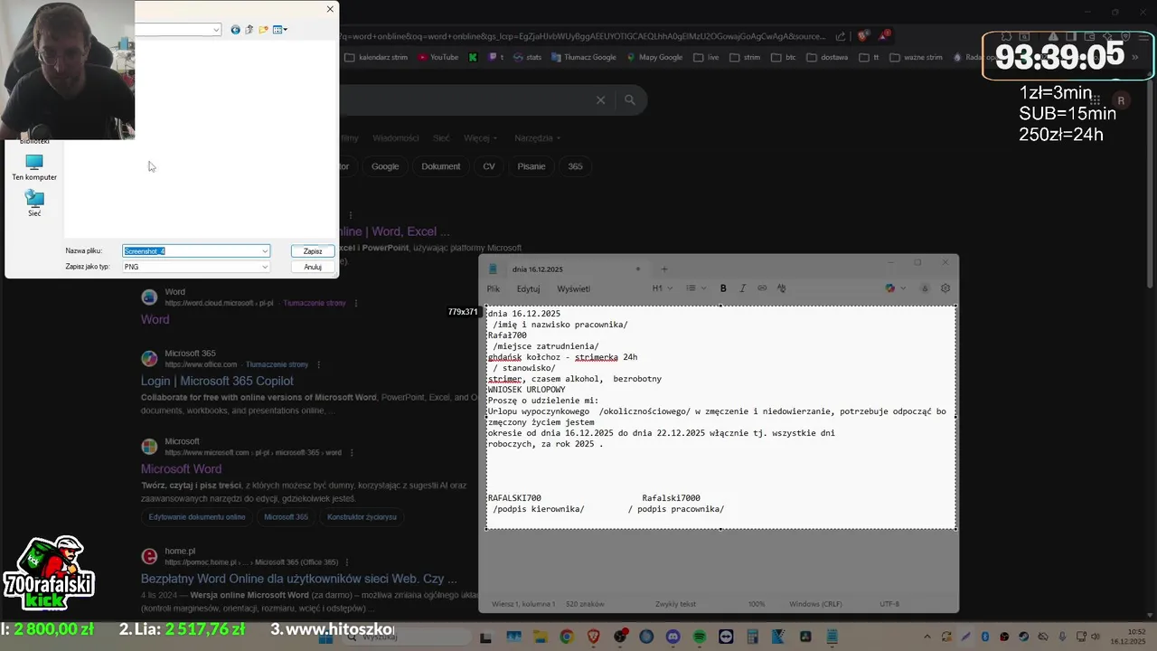Open the Zapisz jako typ PNG dropdown
Screen dimensions: 1157x651
click(x=196, y=267)
